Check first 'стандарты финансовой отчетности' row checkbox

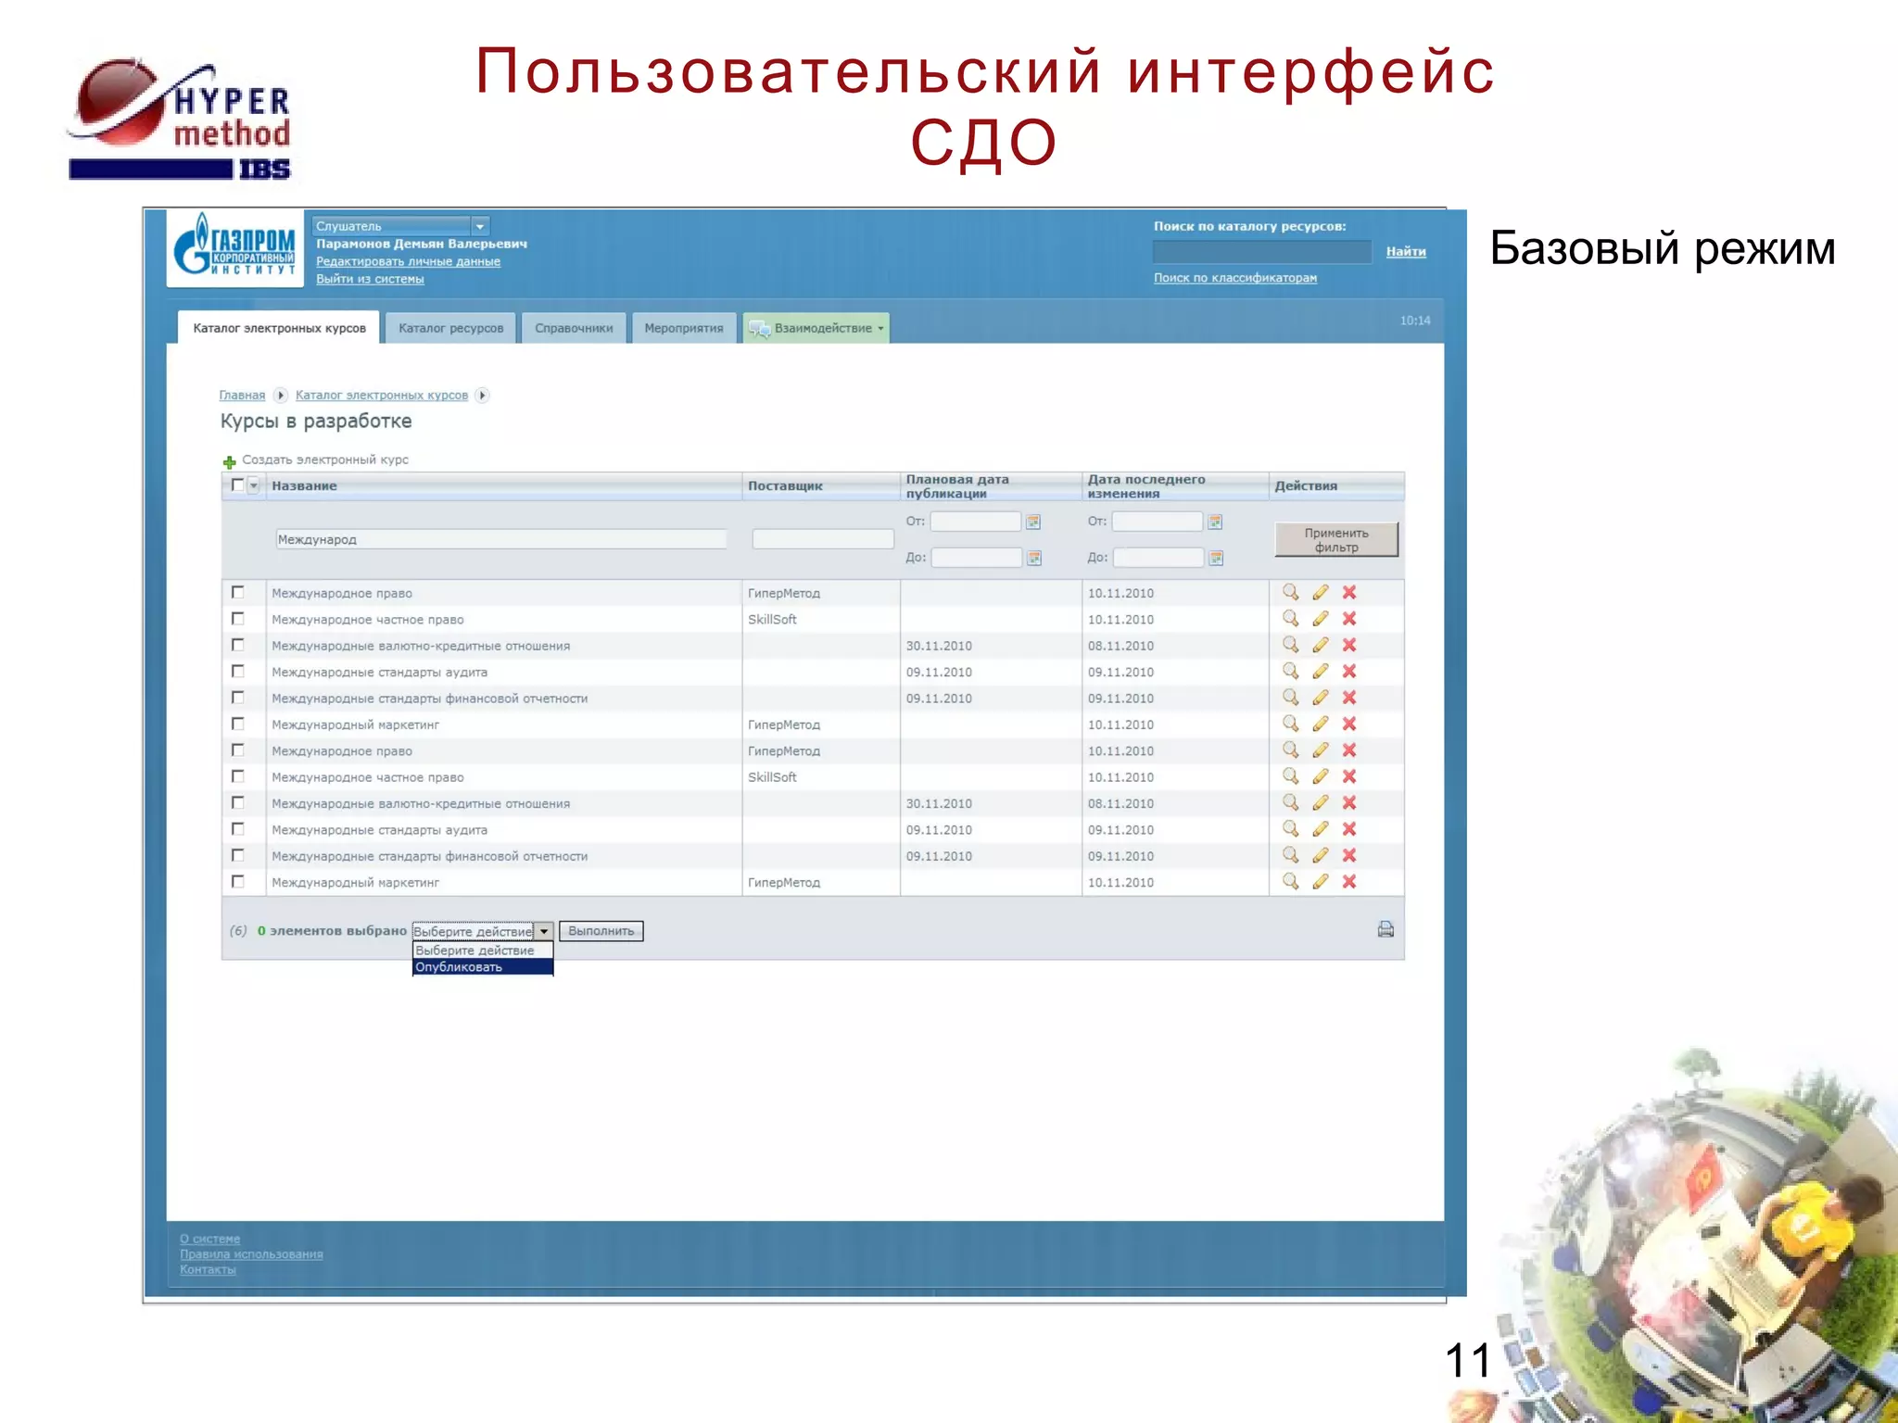[x=237, y=698]
